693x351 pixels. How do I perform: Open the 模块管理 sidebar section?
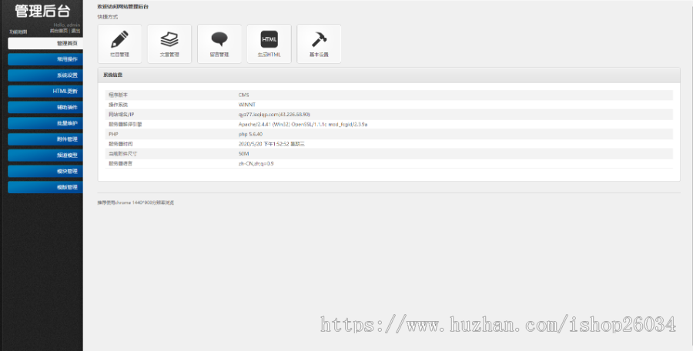click(x=45, y=171)
